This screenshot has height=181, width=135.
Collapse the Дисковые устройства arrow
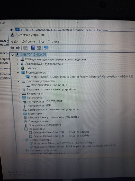coord(19,81)
